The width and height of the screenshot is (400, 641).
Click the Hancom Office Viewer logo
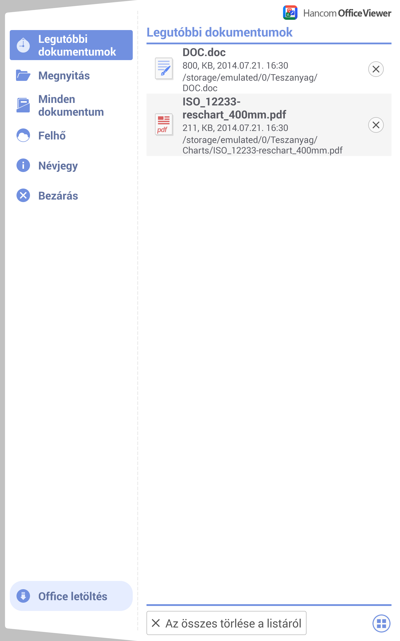[337, 13]
